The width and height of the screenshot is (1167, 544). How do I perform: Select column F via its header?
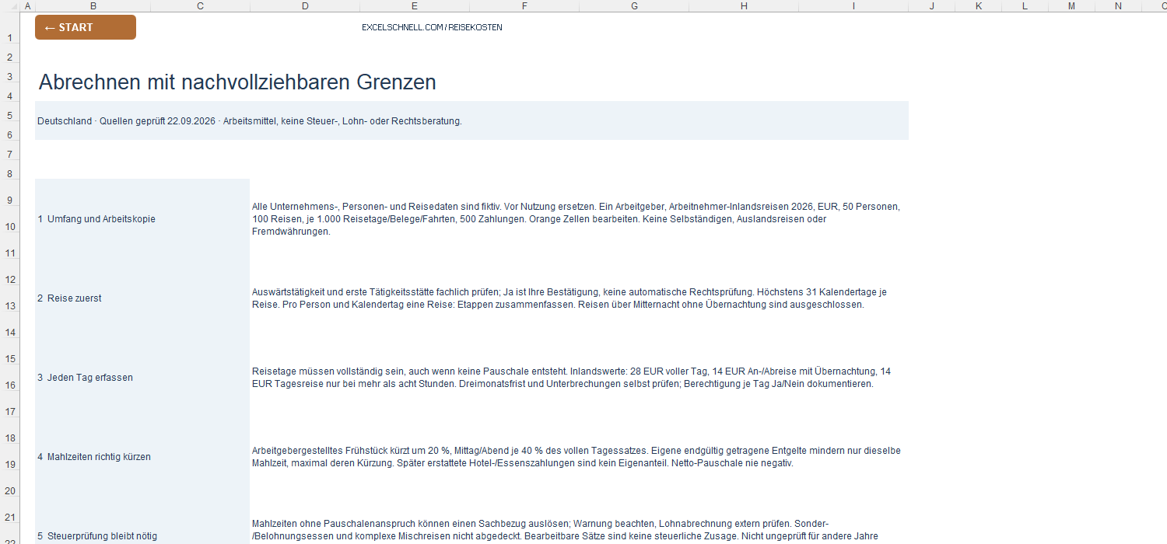tap(524, 6)
